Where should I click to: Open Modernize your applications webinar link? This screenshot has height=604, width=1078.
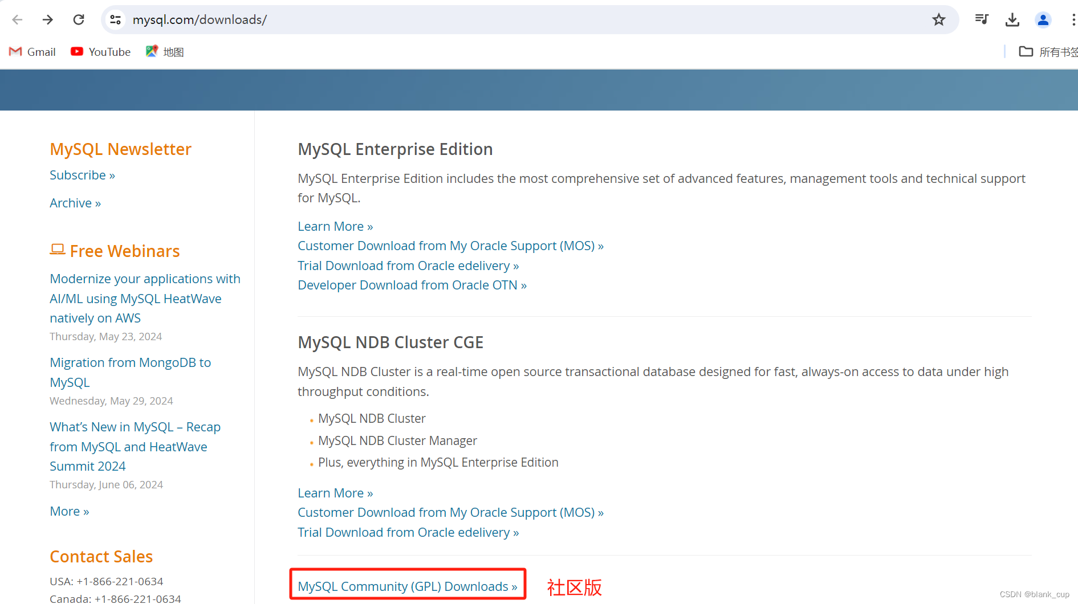(145, 298)
